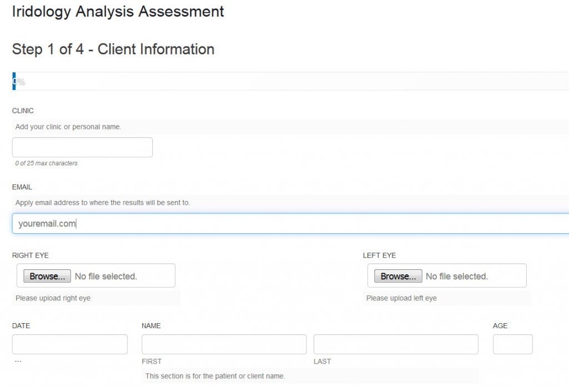This screenshot has height=387, width=569.
Task: Click right eye 'No file selected.' text
Action: (x=106, y=277)
